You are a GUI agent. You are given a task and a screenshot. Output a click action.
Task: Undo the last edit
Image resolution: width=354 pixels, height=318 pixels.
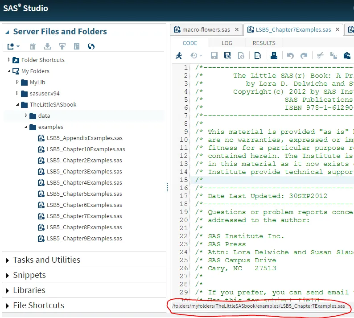290,56
